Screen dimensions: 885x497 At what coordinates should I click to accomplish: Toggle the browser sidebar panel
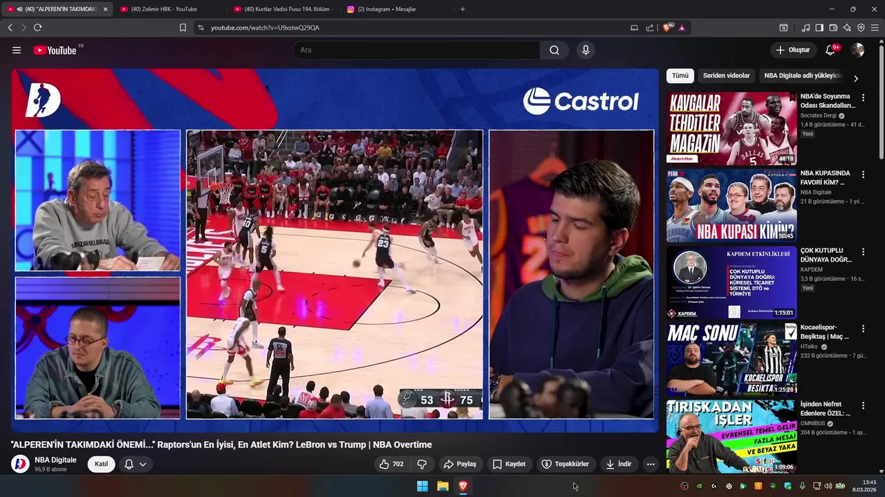coord(819,28)
